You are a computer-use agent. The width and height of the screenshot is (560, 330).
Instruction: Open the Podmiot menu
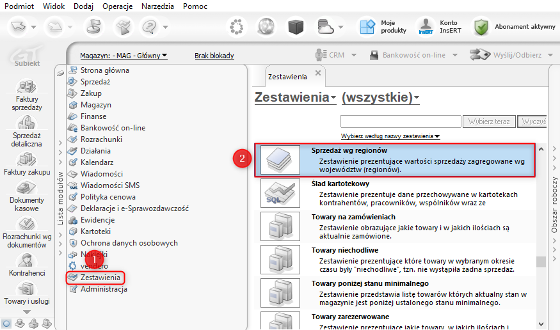[19, 6]
